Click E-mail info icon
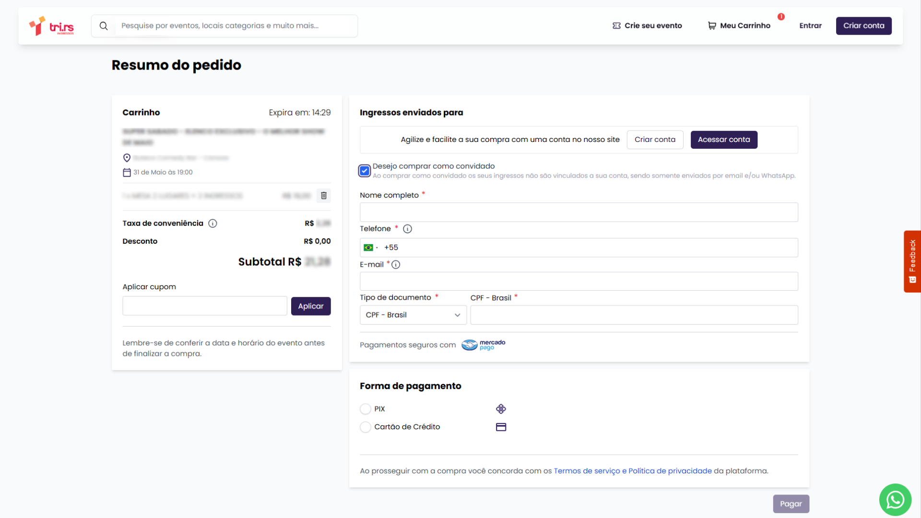Viewport: 921px width, 518px height. (x=396, y=265)
